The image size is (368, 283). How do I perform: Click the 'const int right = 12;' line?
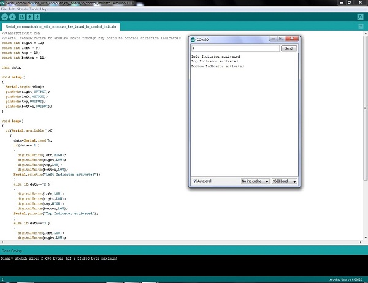click(23, 43)
